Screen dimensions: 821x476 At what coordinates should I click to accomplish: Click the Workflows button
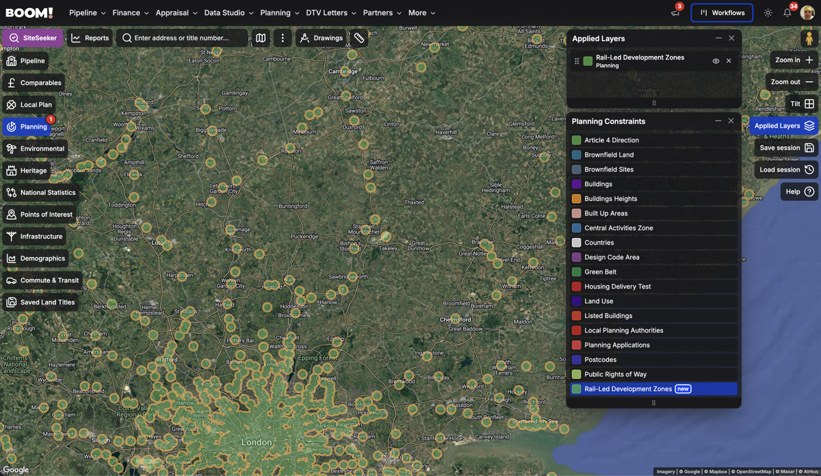(722, 13)
